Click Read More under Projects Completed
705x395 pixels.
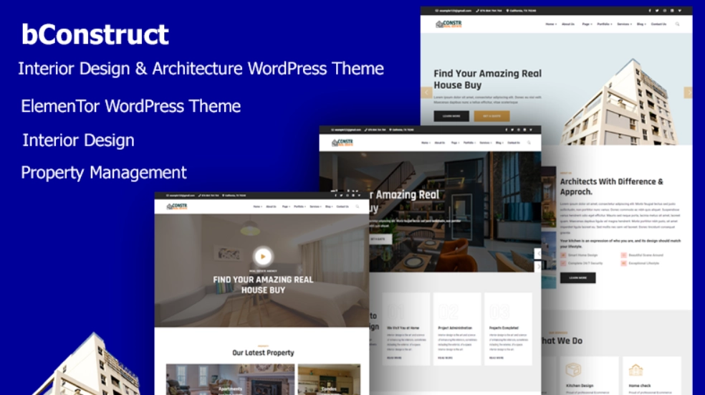tap(497, 358)
